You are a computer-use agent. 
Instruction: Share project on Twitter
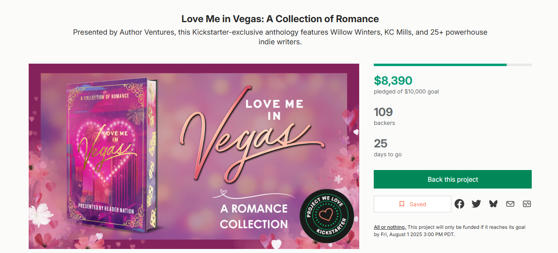tap(476, 204)
